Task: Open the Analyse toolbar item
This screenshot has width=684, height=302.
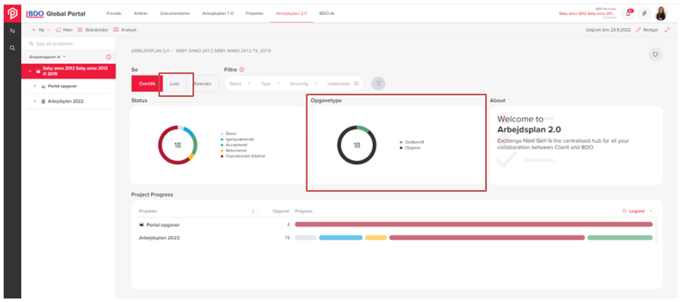Action: coord(125,30)
